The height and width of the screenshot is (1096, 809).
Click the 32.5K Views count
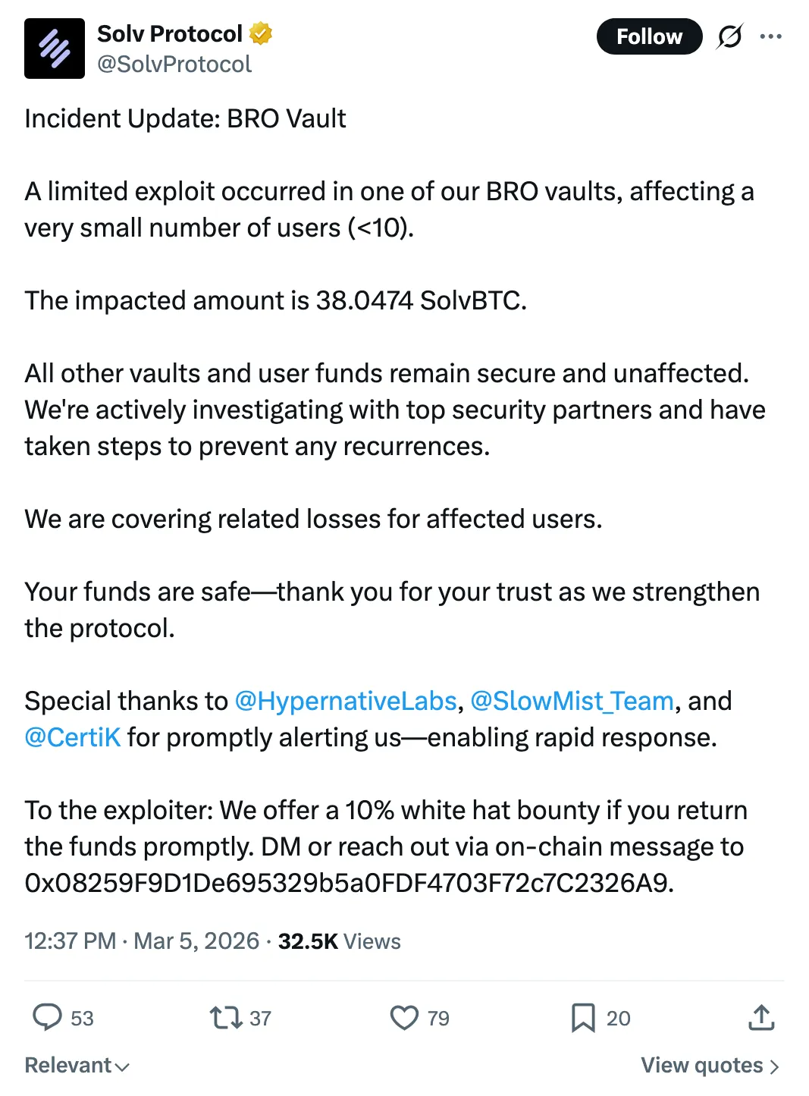(339, 941)
